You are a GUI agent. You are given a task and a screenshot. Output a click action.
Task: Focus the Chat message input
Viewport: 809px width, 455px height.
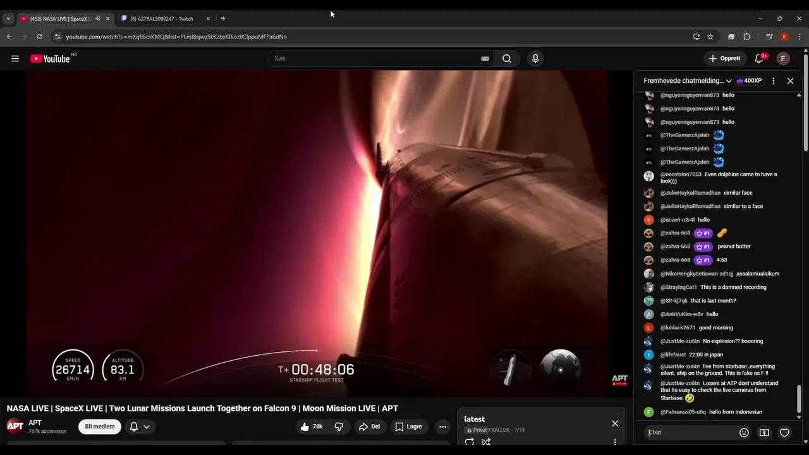click(690, 433)
